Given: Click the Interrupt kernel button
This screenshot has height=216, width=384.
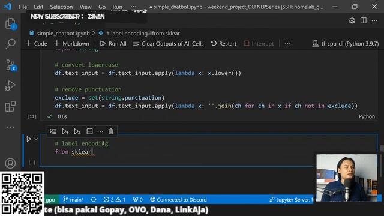Looking at the screenshot, I should coord(259,44).
